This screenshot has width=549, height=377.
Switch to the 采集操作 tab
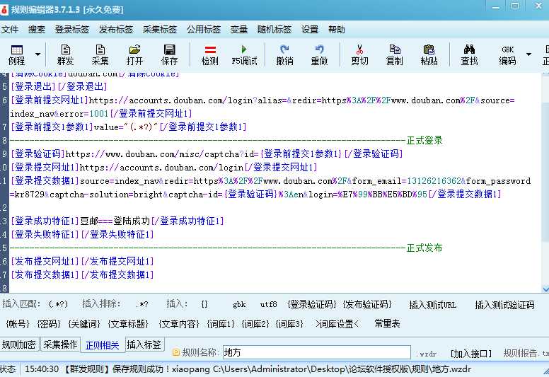[x=60, y=344]
